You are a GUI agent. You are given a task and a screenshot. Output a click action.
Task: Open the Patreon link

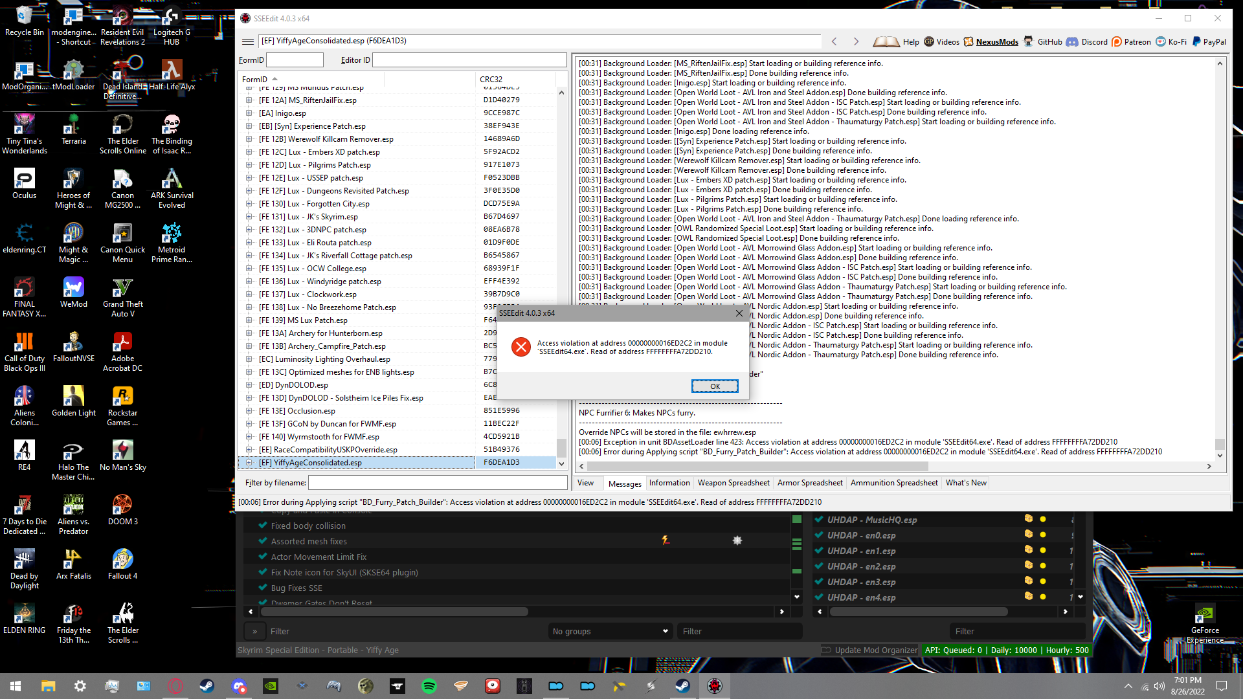tap(1131, 42)
